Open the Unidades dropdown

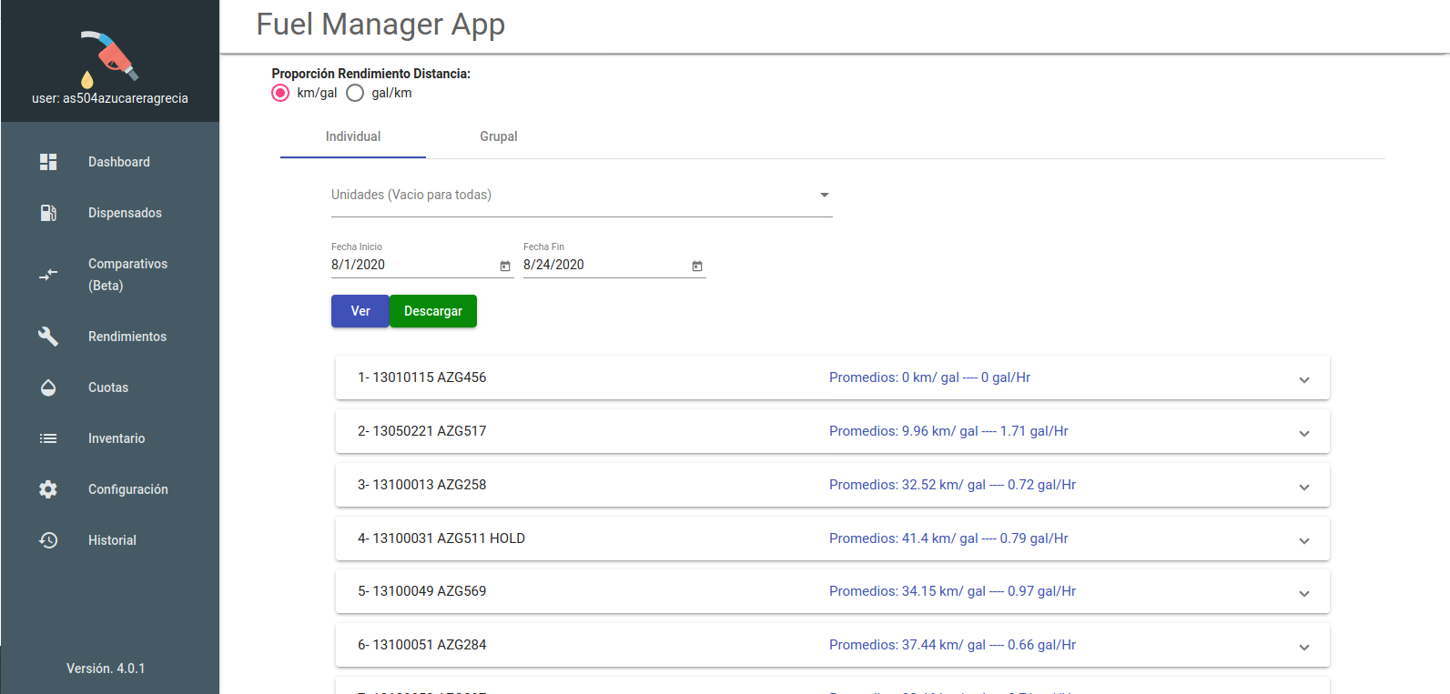click(582, 195)
